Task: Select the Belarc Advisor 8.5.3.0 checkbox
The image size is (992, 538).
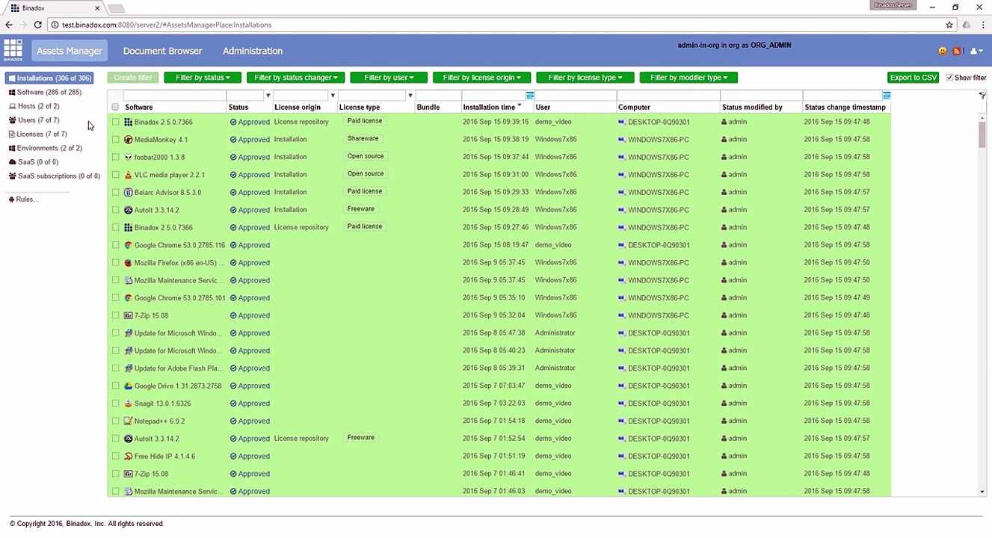Action: tap(116, 192)
